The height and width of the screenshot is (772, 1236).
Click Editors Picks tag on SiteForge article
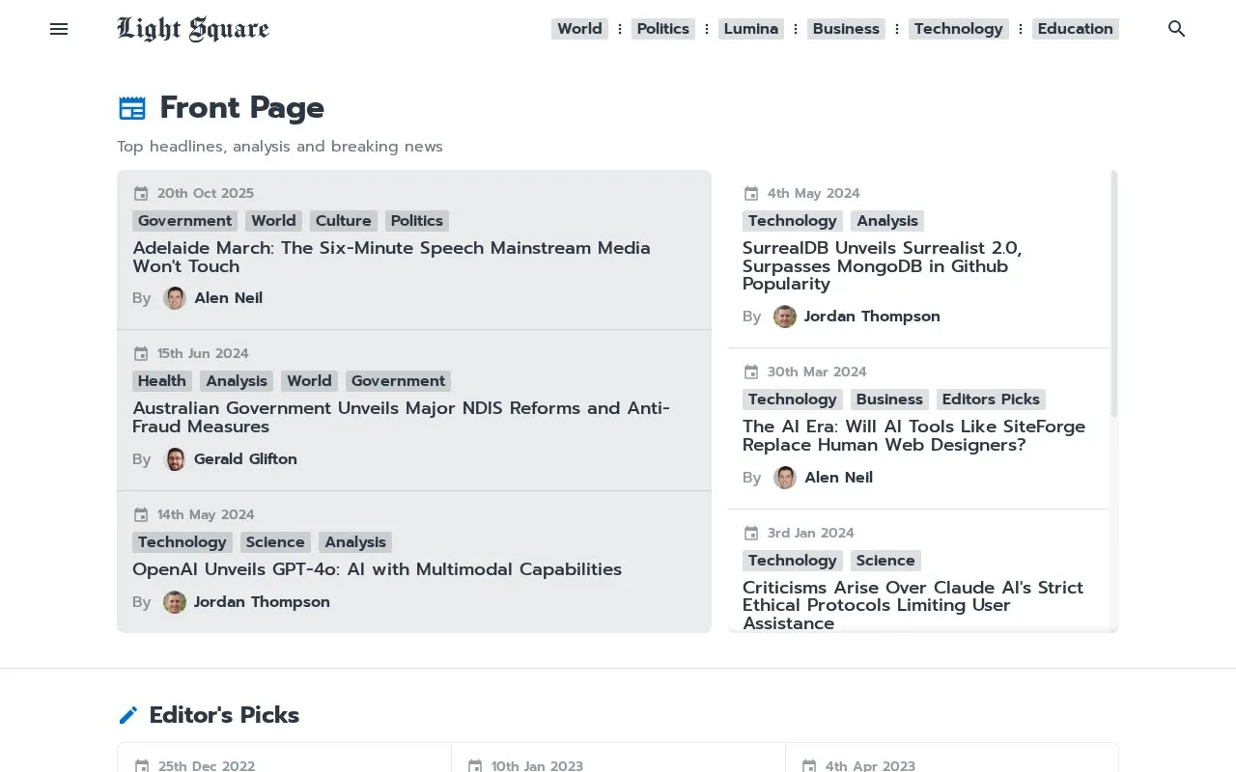click(991, 400)
